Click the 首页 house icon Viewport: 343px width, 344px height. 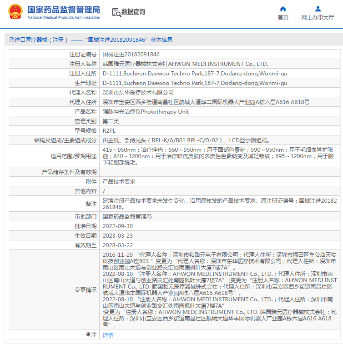283,9
